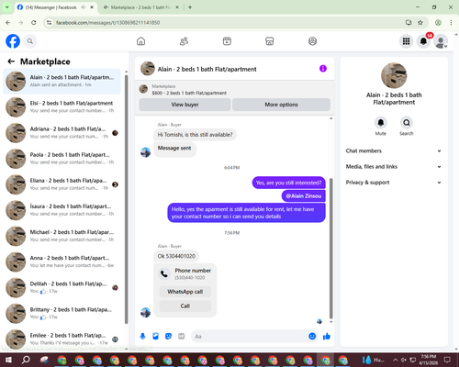Viewport: 459px width, 367px height.
Task: Click View buyer button
Action: pyautogui.click(x=185, y=105)
